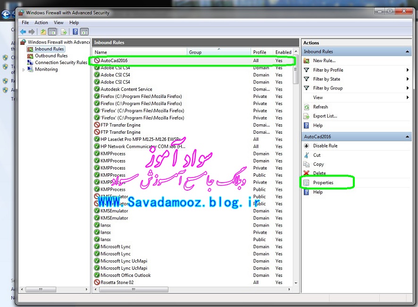Select Outbound Rules in the tree

[51, 56]
